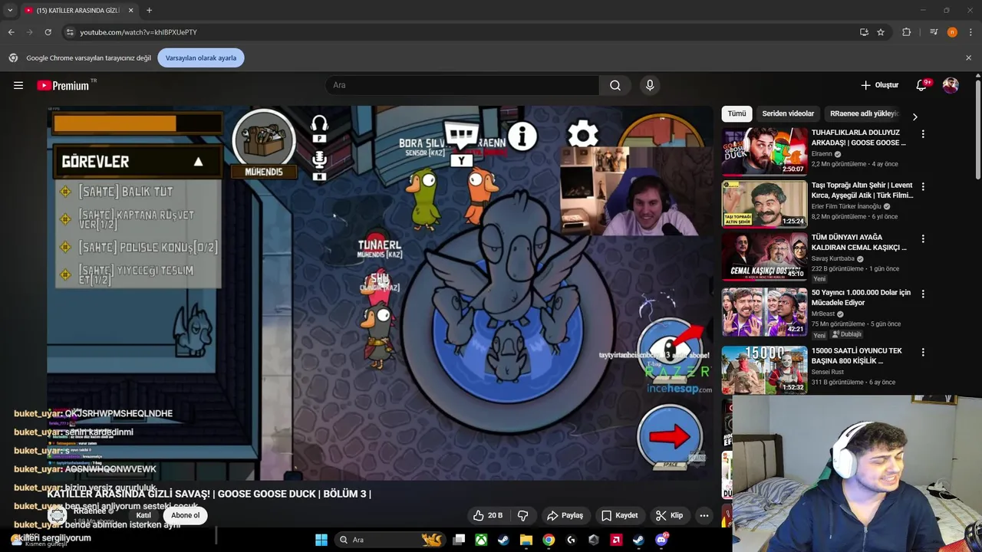Open Logitech G HUB in taskbar

coord(571,540)
